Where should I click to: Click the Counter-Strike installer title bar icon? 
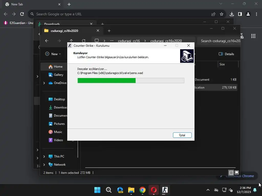pyautogui.click(x=70, y=45)
